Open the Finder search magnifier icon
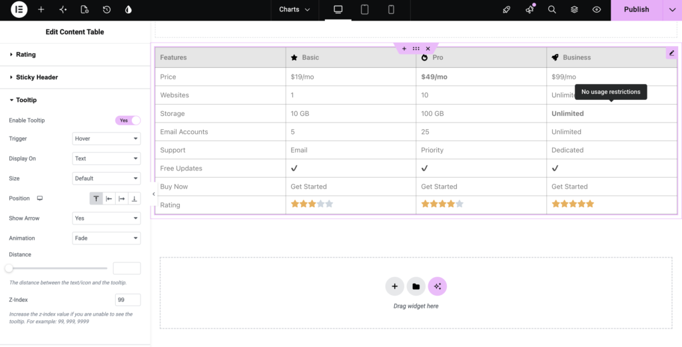This screenshot has width=682, height=347. (x=552, y=9)
